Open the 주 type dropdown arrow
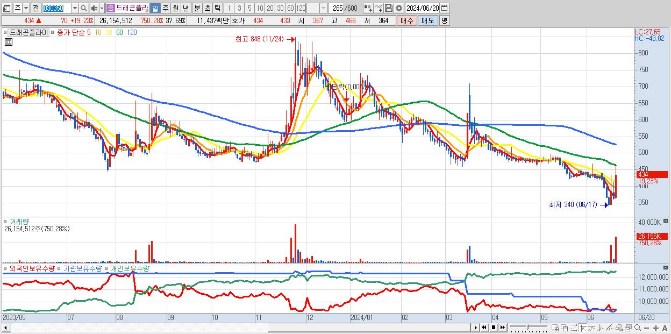This screenshot has height=334, width=671. click(26, 8)
